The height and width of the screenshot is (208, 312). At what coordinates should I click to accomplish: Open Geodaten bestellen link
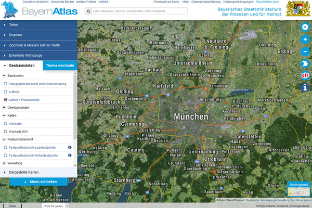pyautogui.click(x=35, y=2)
